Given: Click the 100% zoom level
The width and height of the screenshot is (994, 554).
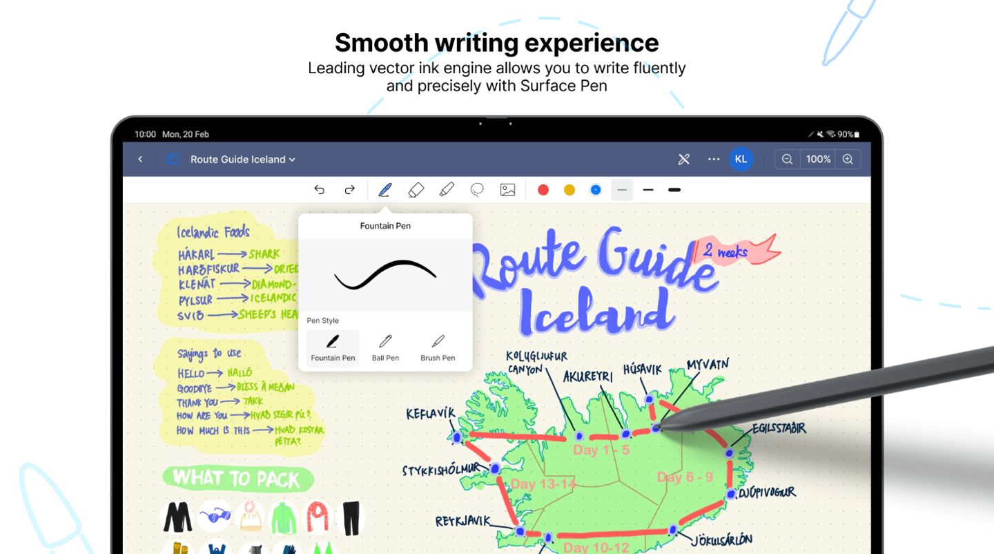Looking at the screenshot, I should point(819,160).
